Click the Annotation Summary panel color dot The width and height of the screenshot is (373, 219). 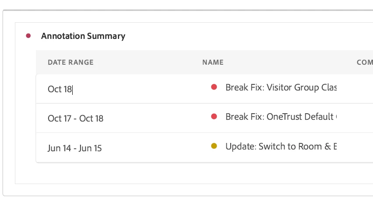(x=28, y=36)
